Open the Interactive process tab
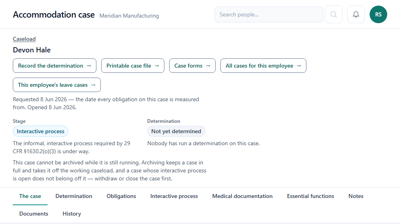The image size is (400, 224). click(174, 196)
